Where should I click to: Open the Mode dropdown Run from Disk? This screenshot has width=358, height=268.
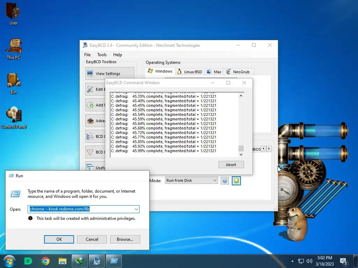coord(191,180)
